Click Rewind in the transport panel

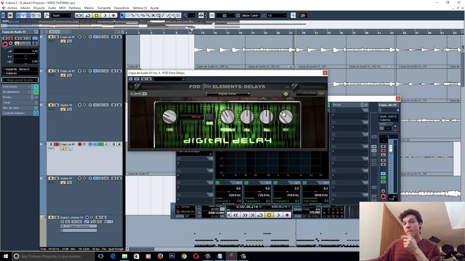236,215
